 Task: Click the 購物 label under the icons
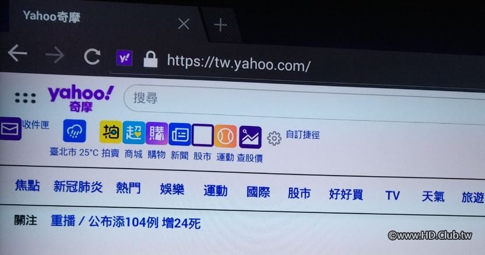(x=156, y=155)
